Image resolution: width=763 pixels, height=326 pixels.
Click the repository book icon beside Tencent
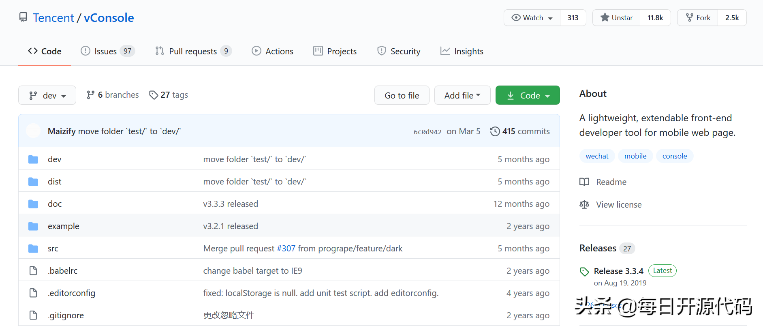click(23, 17)
